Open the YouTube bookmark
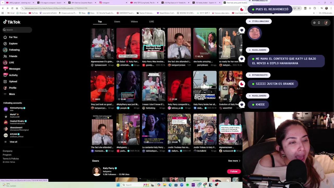The image size is (334, 188). point(33,13)
